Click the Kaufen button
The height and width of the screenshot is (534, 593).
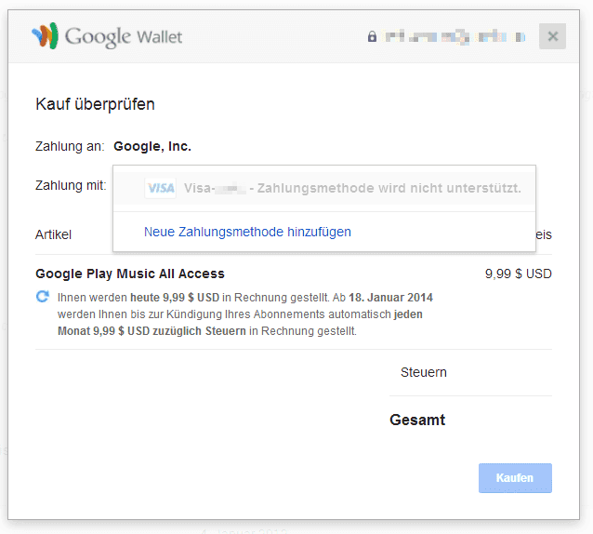tap(515, 478)
